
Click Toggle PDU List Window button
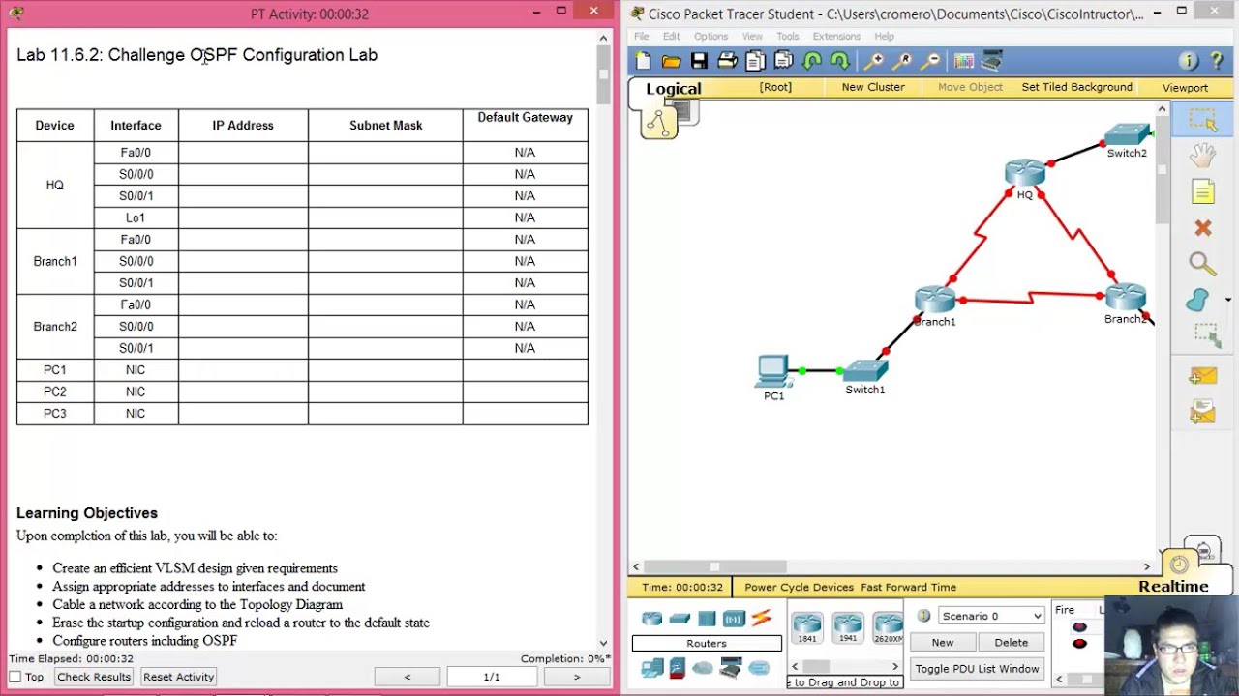(977, 668)
